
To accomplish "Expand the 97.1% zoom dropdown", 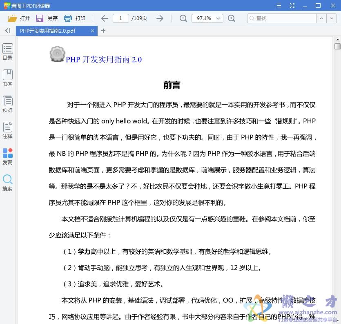I will pos(218,18).
